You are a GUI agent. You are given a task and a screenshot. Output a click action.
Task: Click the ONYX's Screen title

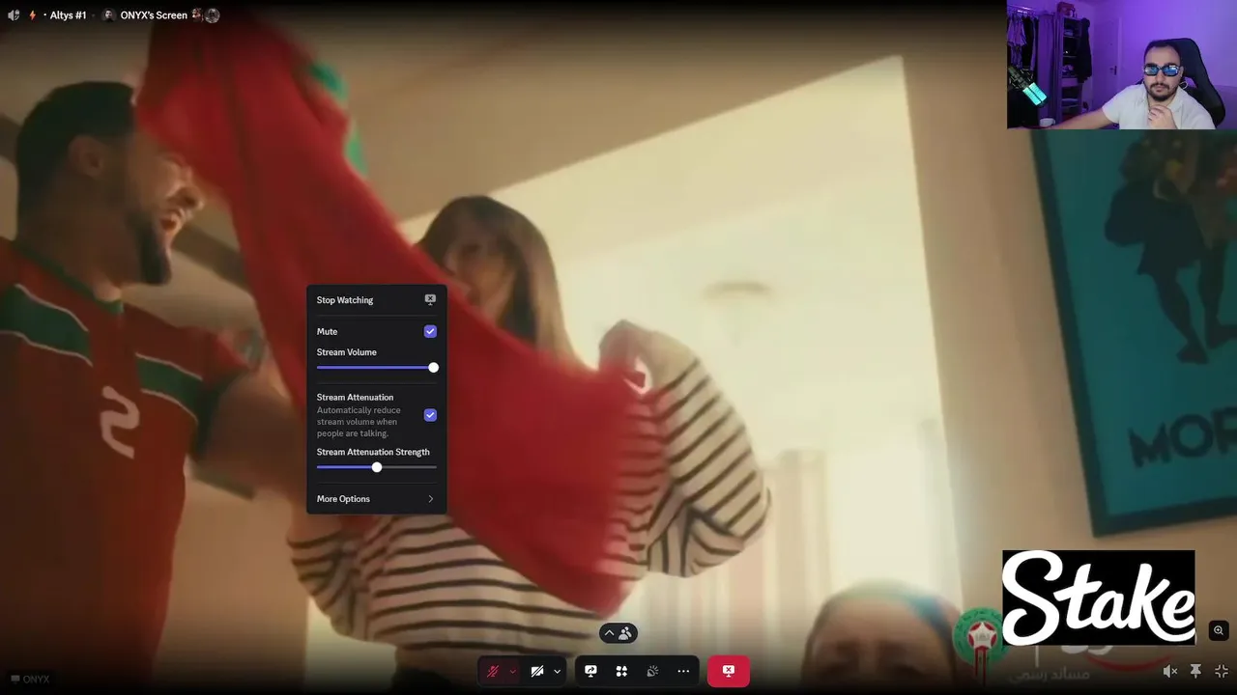point(154,15)
